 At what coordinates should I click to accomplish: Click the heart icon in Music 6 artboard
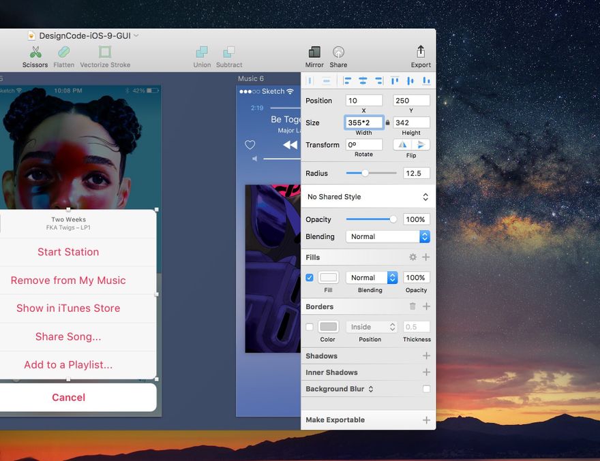pyautogui.click(x=250, y=145)
